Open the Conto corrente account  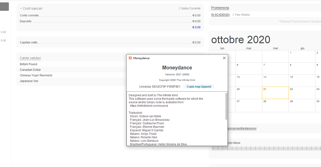(x=110, y=16)
